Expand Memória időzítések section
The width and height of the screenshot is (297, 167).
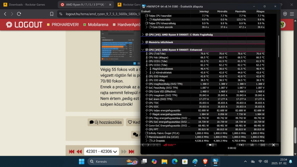coord(143,42)
